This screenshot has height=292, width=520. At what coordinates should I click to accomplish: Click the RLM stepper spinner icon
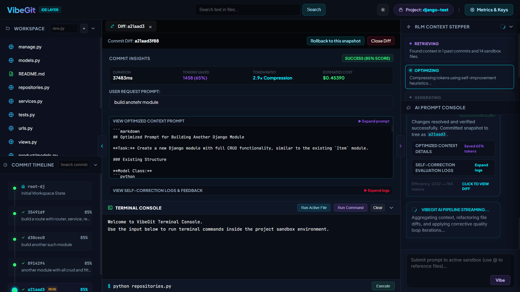[503, 27]
